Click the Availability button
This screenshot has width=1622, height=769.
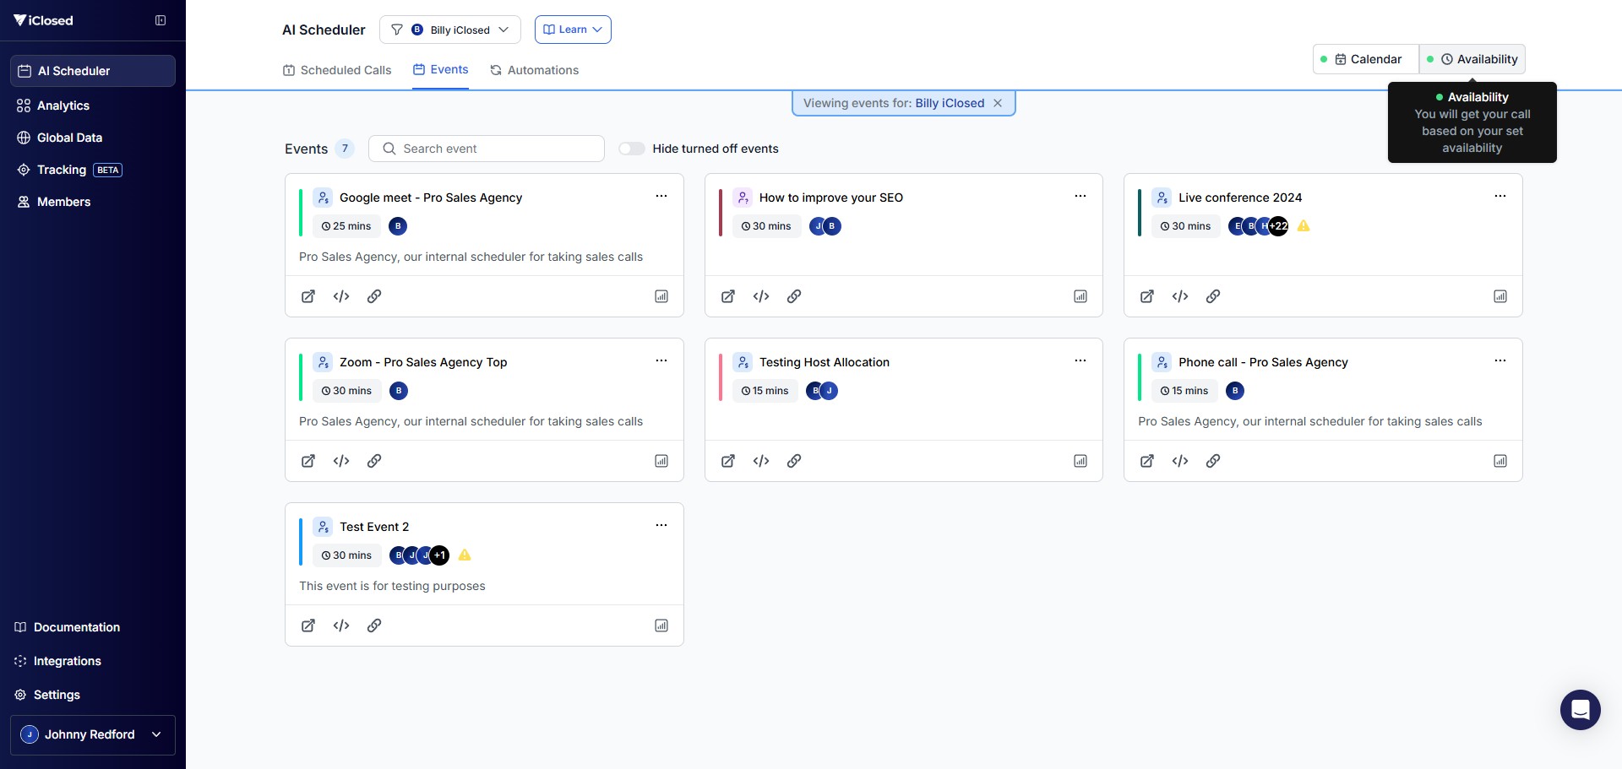click(1472, 59)
